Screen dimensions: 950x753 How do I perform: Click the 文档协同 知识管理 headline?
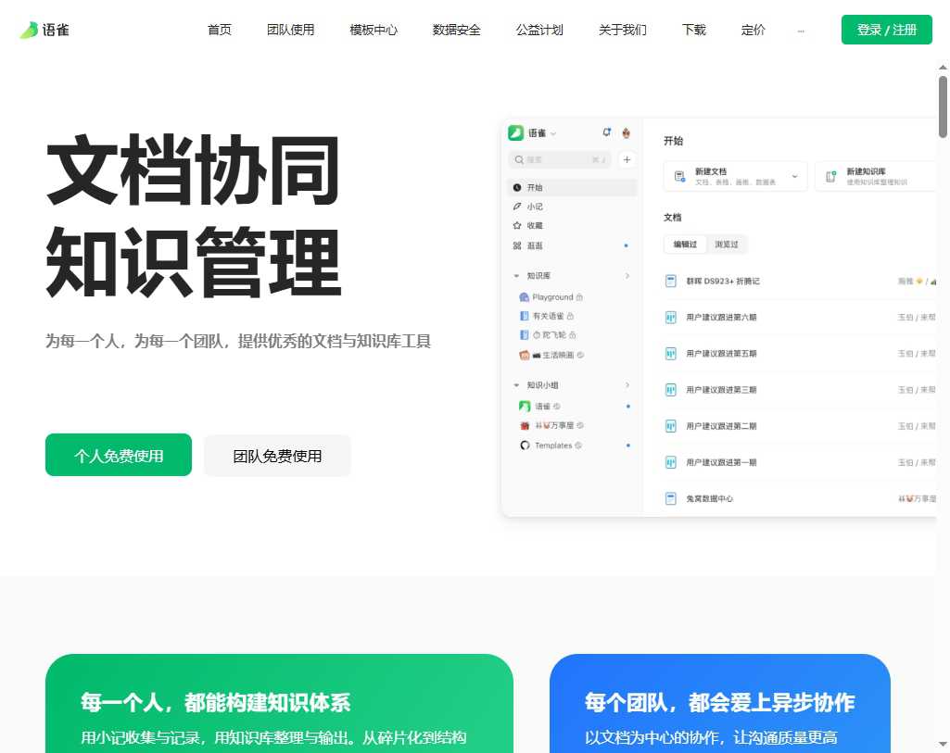click(194, 216)
